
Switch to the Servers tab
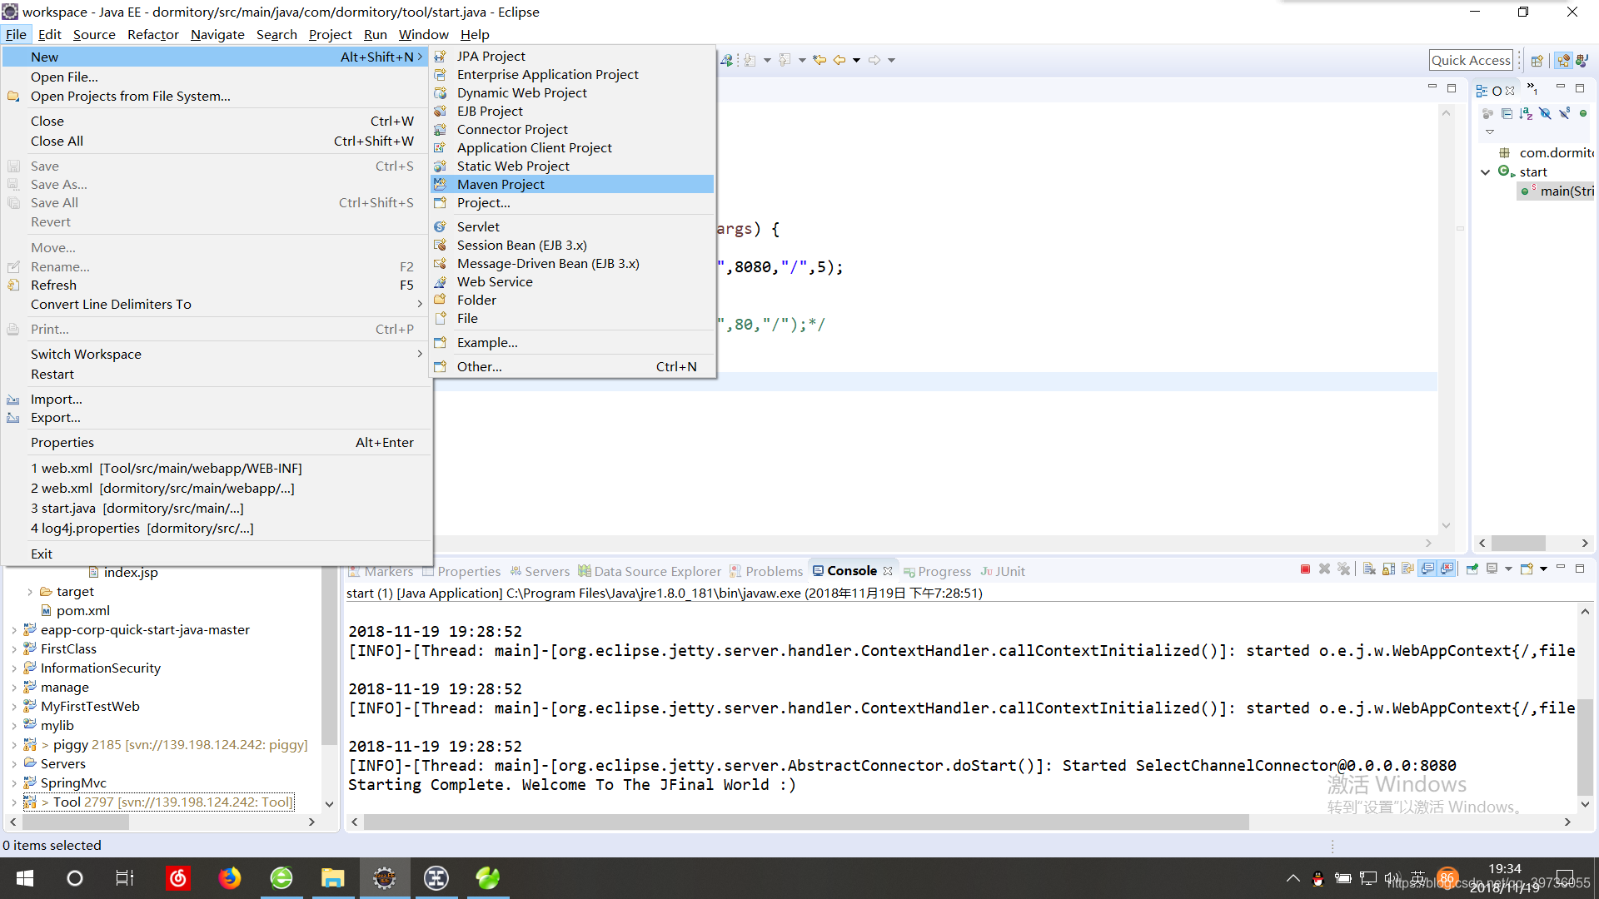(540, 571)
